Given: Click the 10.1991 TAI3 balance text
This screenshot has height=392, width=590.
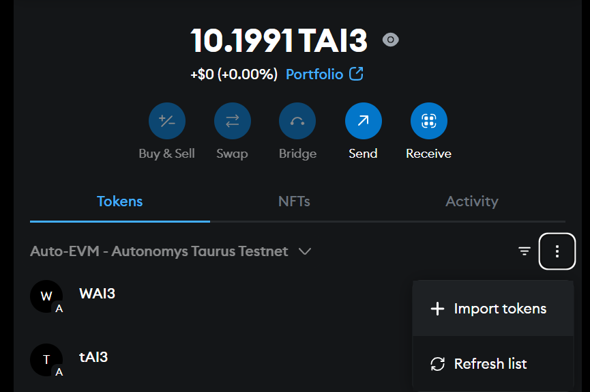Looking at the screenshot, I should tap(279, 40).
